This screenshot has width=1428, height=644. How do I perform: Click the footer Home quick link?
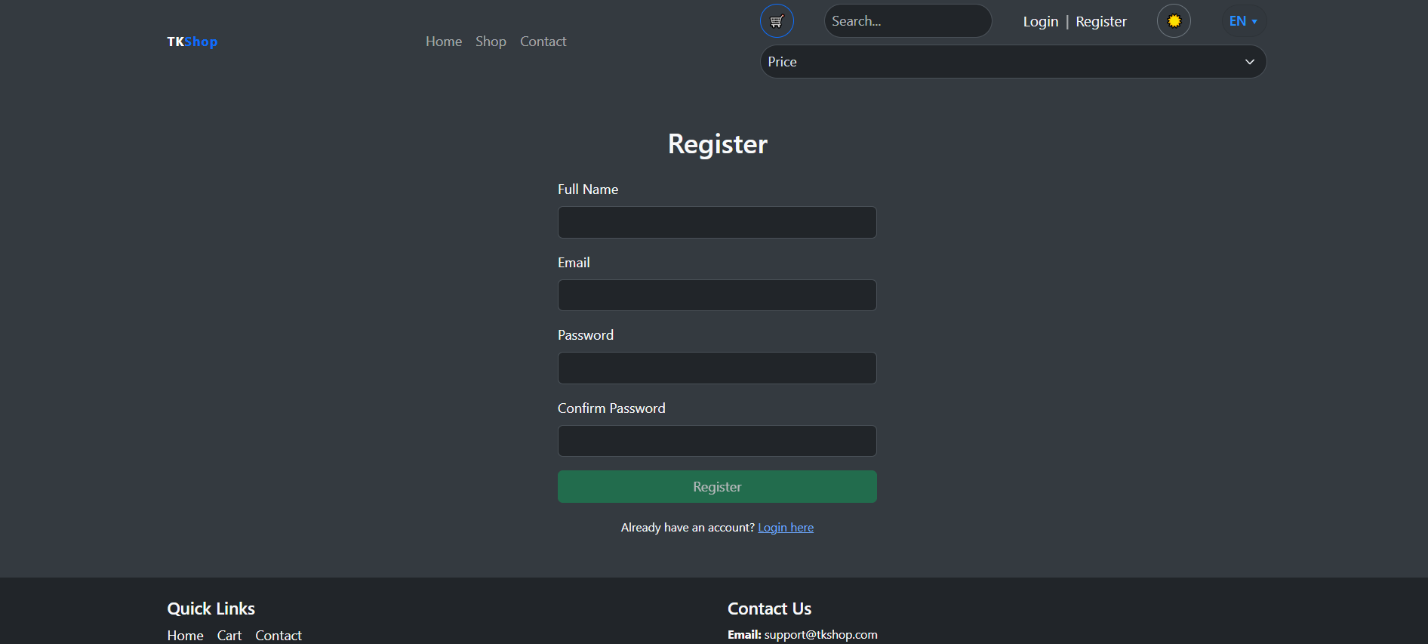(x=185, y=636)
